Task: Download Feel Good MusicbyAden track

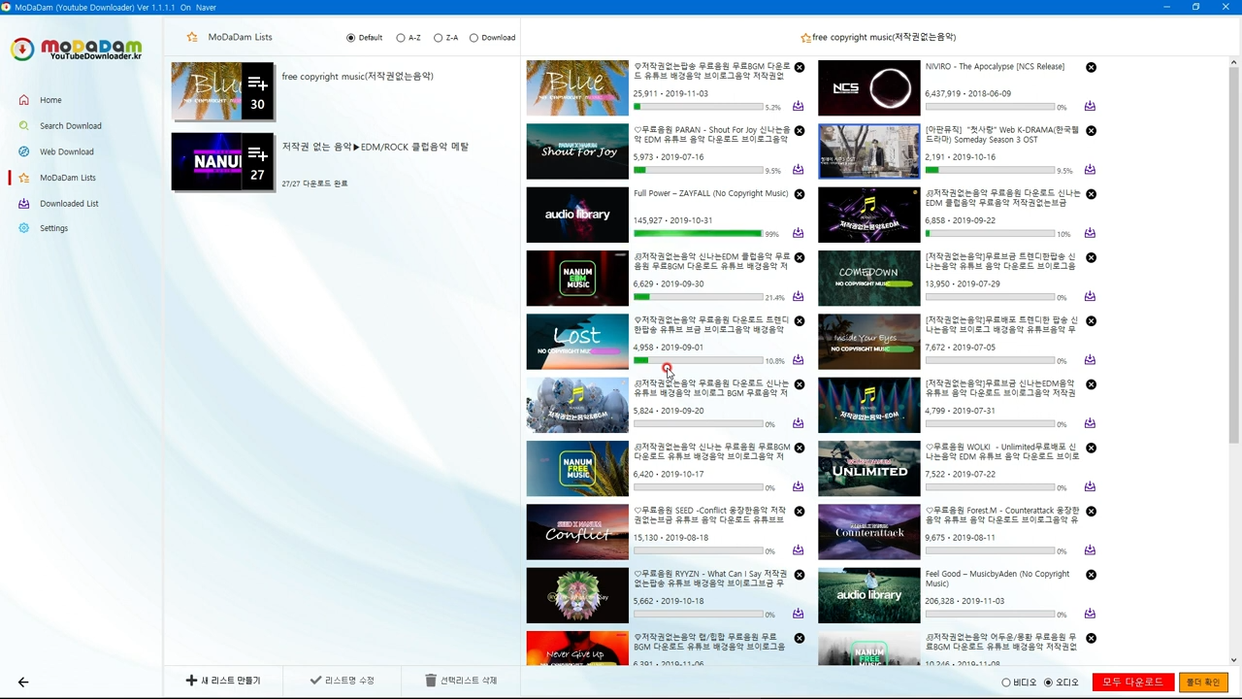Action: [1090, 614]
